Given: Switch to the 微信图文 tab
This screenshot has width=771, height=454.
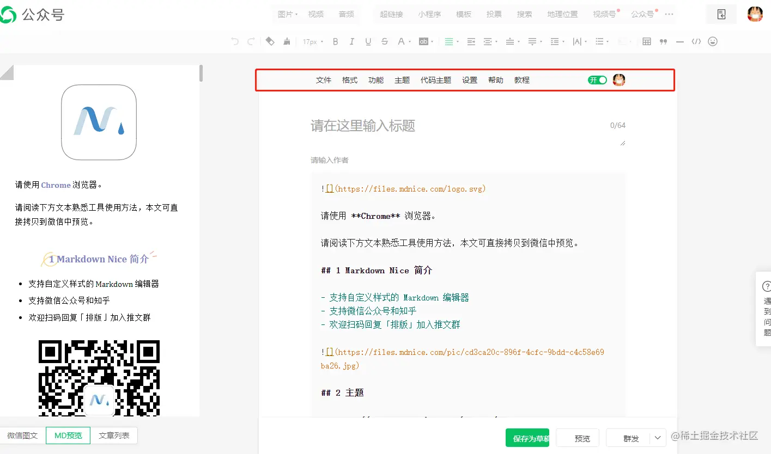Looking at the screenshot, I should tap(22, 435).
